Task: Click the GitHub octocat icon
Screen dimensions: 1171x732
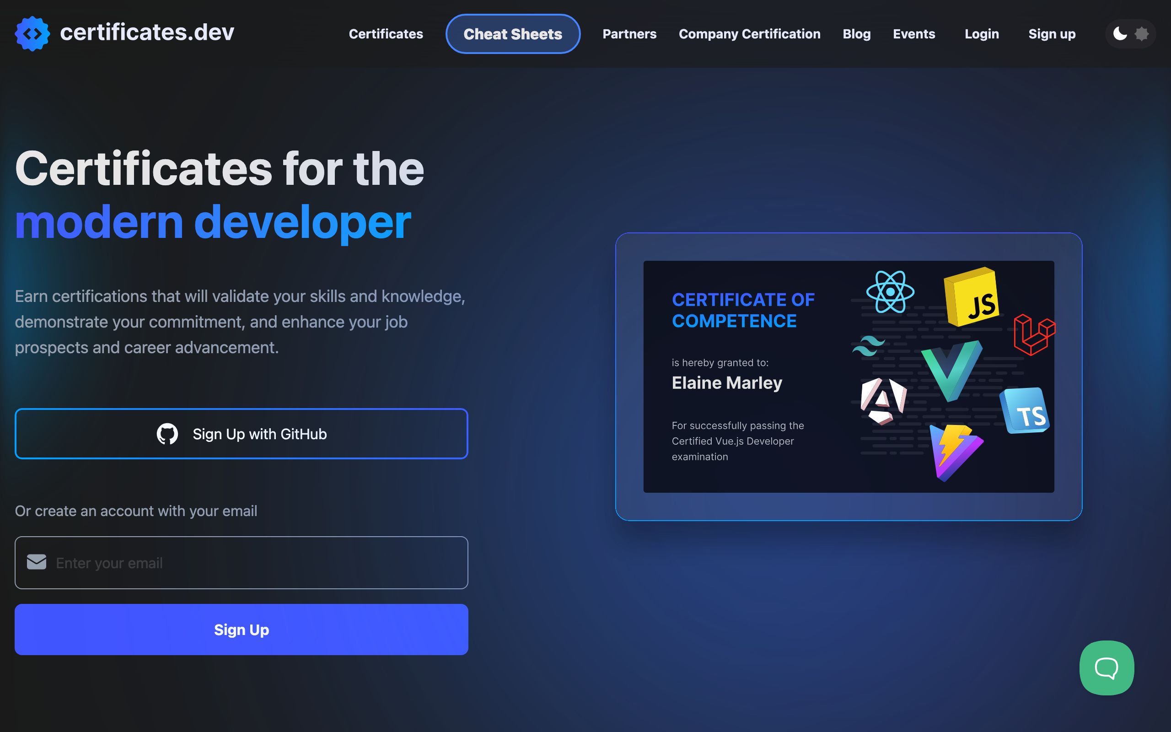Action: coord(167,434)
